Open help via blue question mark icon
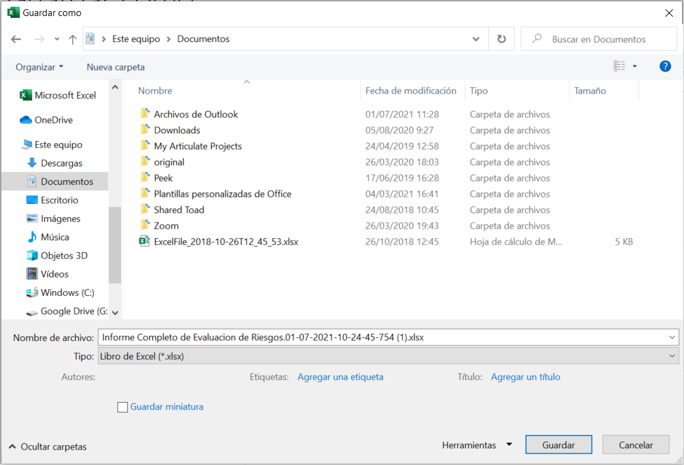 tap(665, 67)
